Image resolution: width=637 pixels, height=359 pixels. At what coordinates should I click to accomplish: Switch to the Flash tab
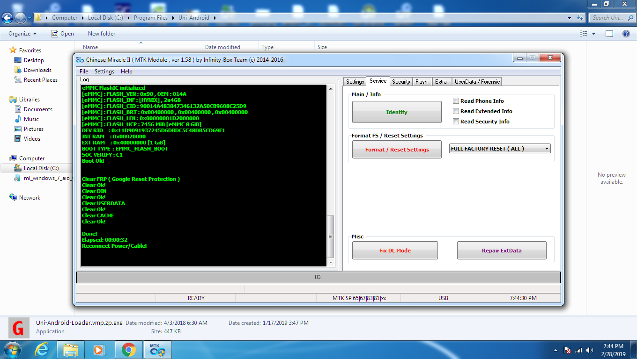pos(422,82)
